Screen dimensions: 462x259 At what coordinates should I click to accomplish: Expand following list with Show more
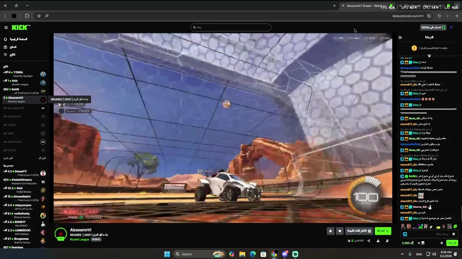(8, 158)
